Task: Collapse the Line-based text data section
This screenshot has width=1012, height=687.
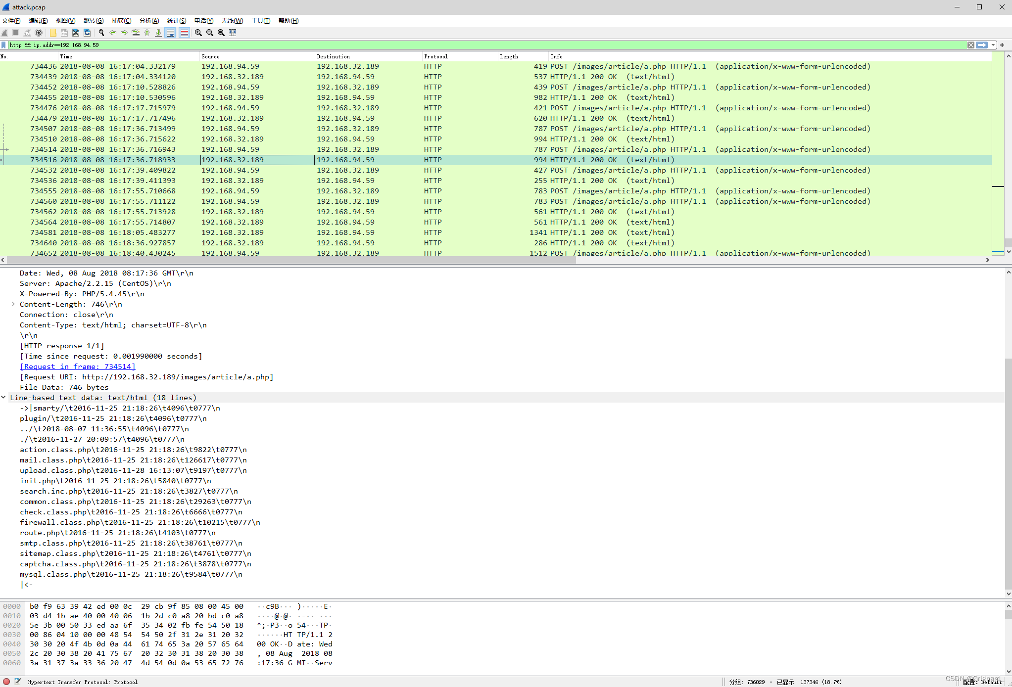Action: 3,397
